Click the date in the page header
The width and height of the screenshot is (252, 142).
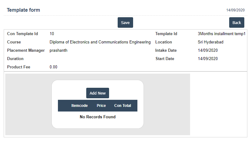tap(235, 10)
